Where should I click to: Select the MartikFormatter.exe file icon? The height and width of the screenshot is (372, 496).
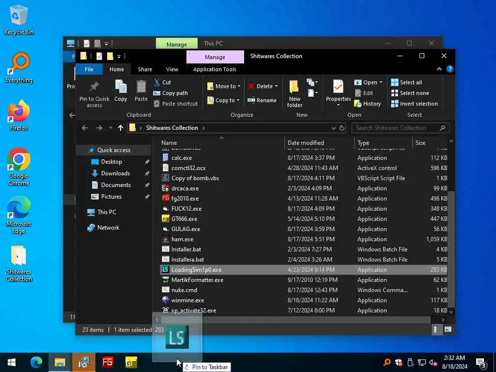(x=165, y=279)
